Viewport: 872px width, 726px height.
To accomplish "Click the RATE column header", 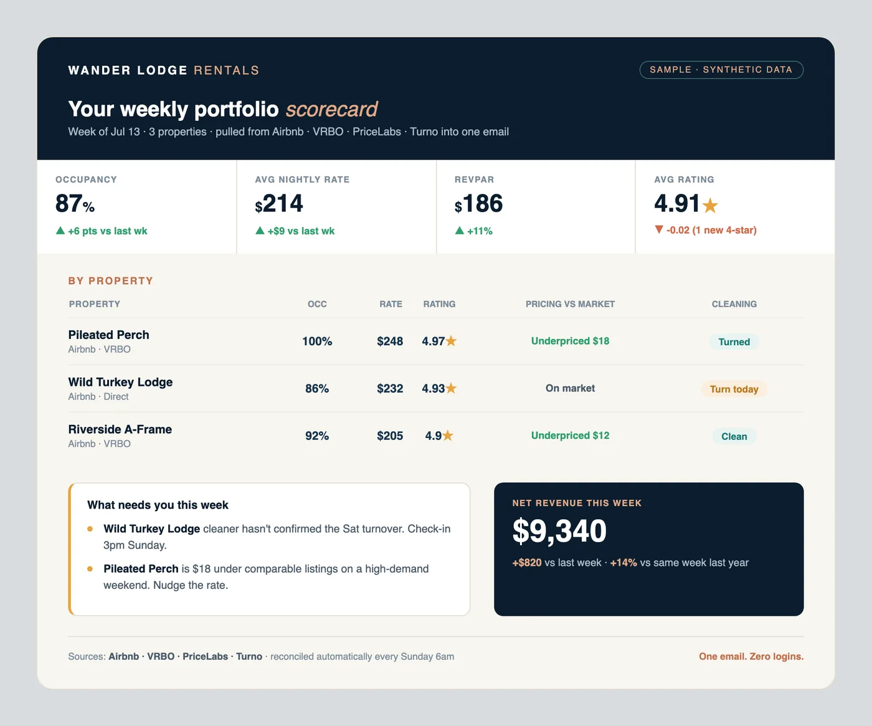I will click(391, 304).
